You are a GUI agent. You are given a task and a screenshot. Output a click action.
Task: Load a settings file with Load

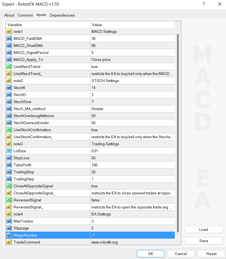(x=204, y=230)
